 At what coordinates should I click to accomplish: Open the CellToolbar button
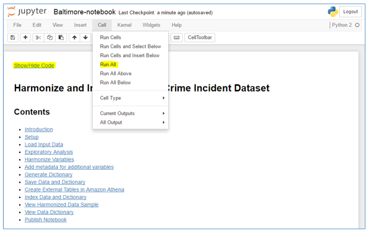(x=200, y=38)
